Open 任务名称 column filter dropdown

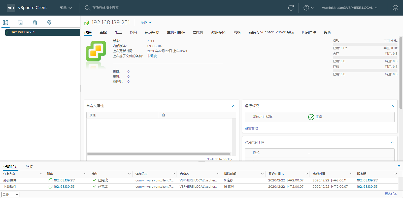point(41,174)
